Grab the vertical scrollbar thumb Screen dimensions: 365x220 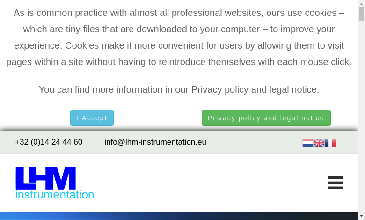coord(362,14)
